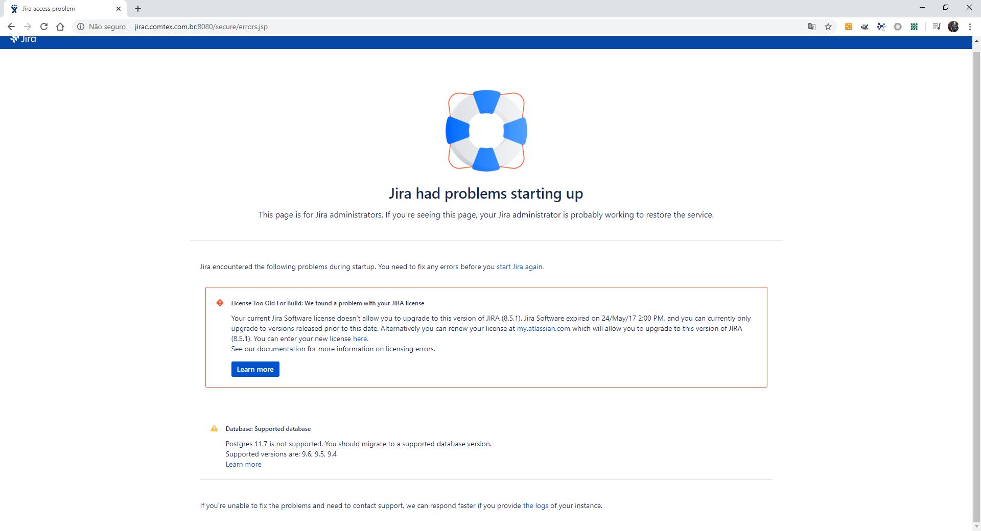Click the address bar URL

click(201, 27)
